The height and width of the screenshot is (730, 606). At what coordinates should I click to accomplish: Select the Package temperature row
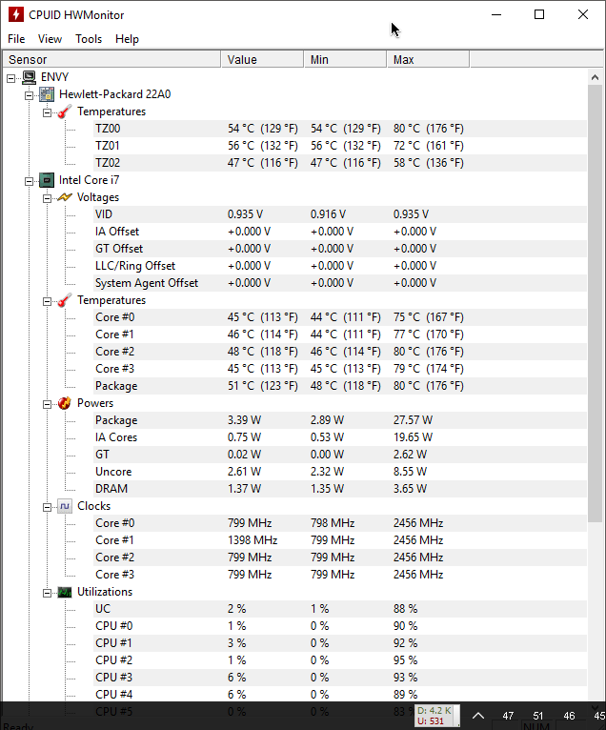click(340, 386)
